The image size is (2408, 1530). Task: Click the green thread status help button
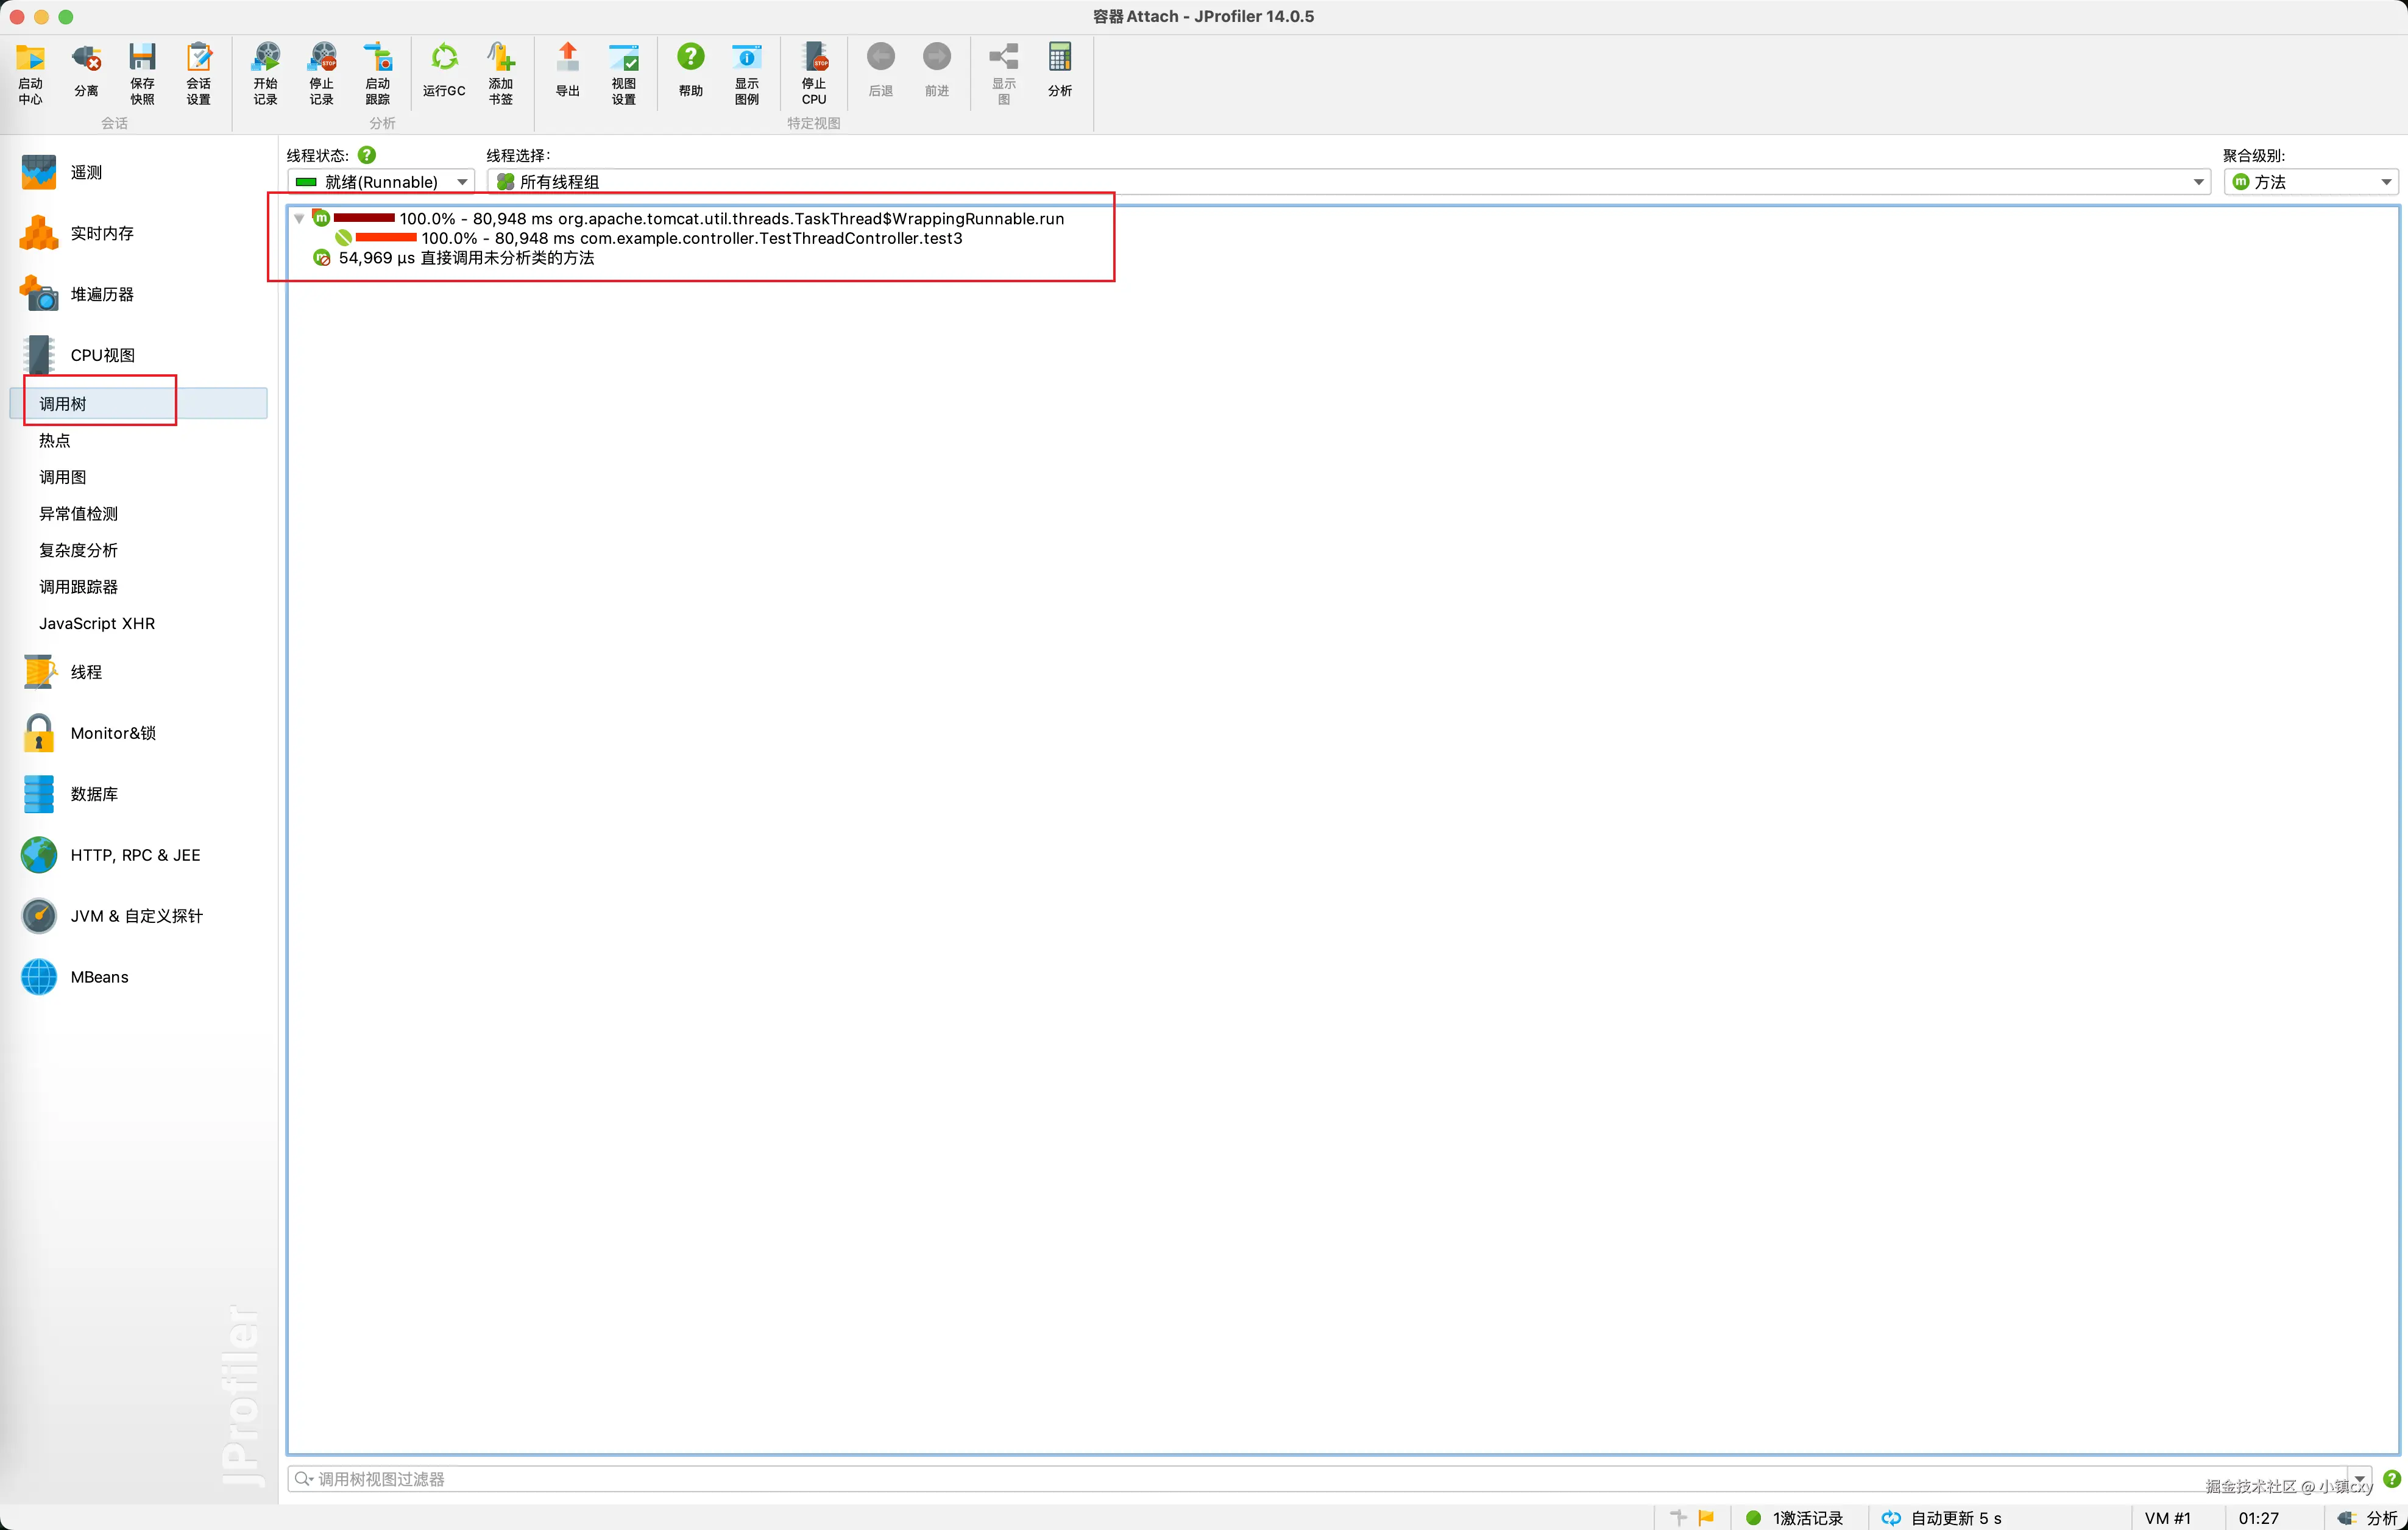[367, 155]
